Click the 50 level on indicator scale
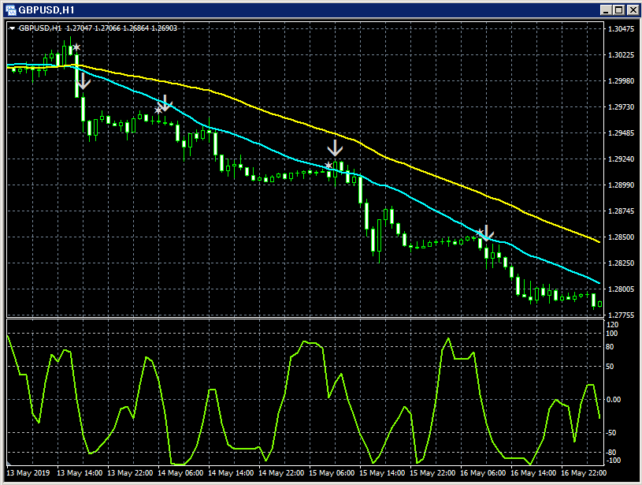Screen dimensions: 642x485 (x=610, y=367)
